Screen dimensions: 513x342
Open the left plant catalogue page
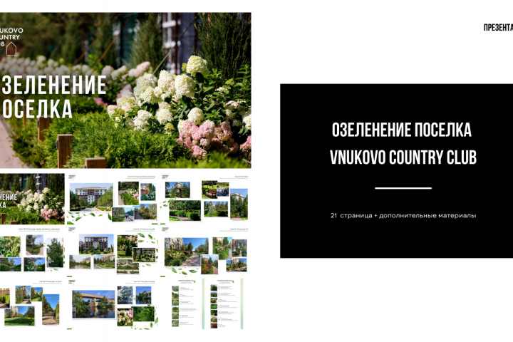(184, 304)
